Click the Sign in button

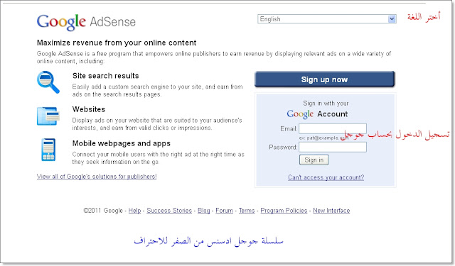314,160
